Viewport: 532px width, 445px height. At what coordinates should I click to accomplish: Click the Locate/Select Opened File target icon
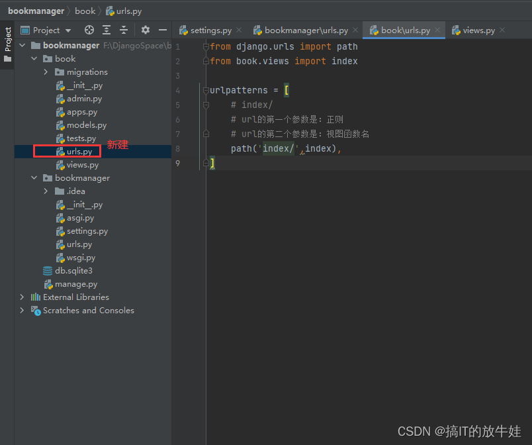[89, 30]
